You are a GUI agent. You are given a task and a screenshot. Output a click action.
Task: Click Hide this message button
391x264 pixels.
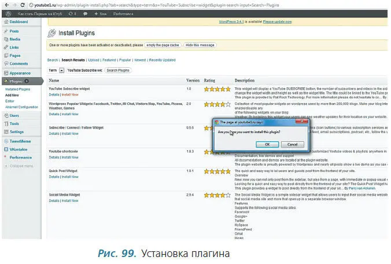click(x=200, y=45)
